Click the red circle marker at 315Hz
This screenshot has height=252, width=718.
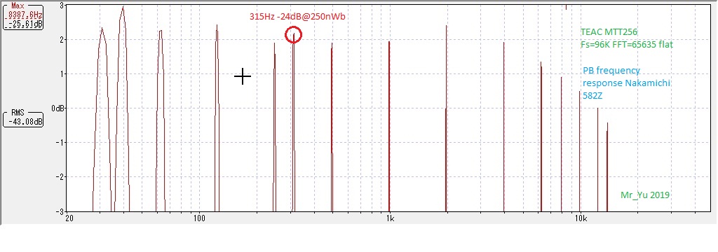294,35
